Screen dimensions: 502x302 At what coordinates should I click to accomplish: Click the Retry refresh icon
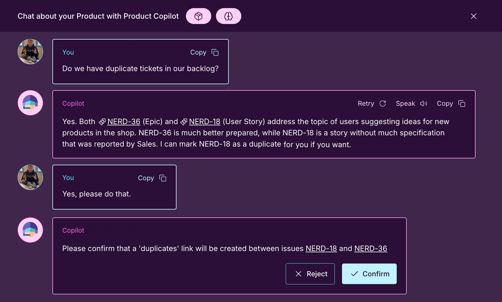coord(383,103)
